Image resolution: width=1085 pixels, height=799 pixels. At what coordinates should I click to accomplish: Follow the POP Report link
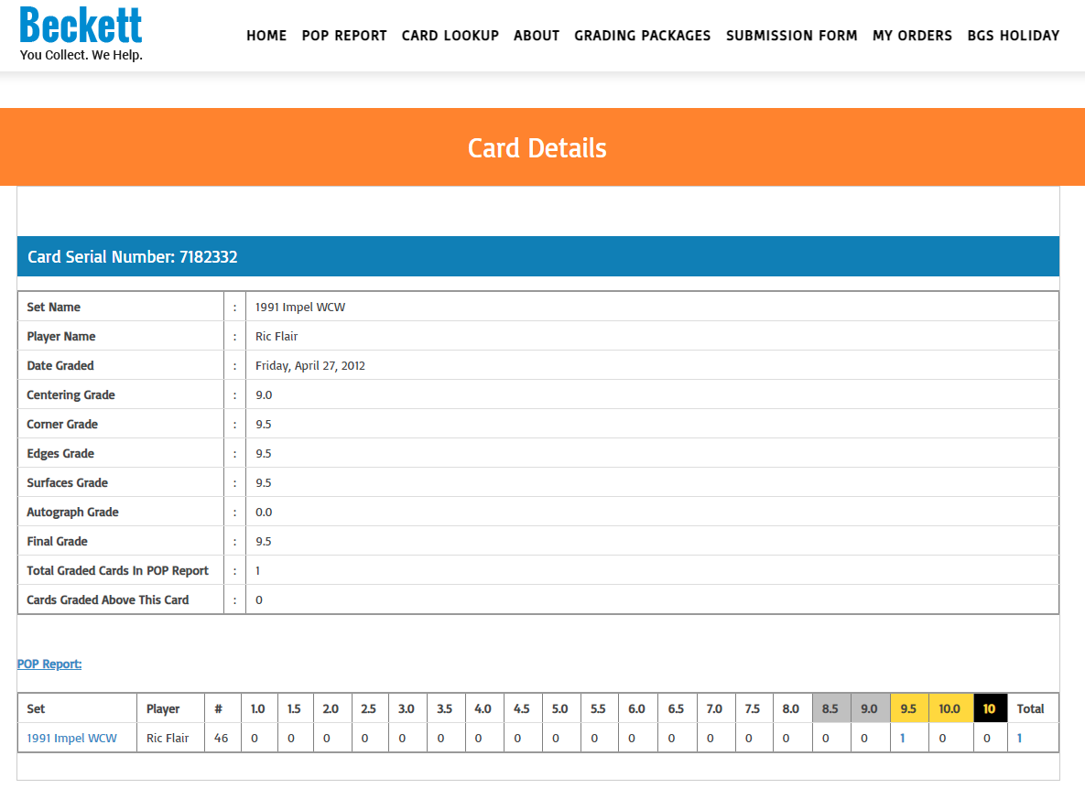pyautogui.click(x=49, y=664)
